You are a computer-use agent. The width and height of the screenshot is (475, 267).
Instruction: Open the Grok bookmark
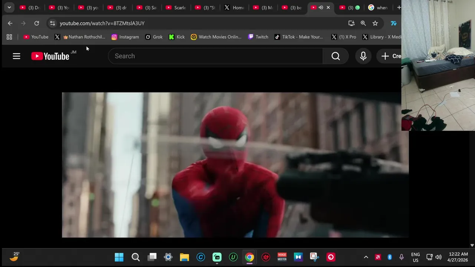click(x=154, y=37)
